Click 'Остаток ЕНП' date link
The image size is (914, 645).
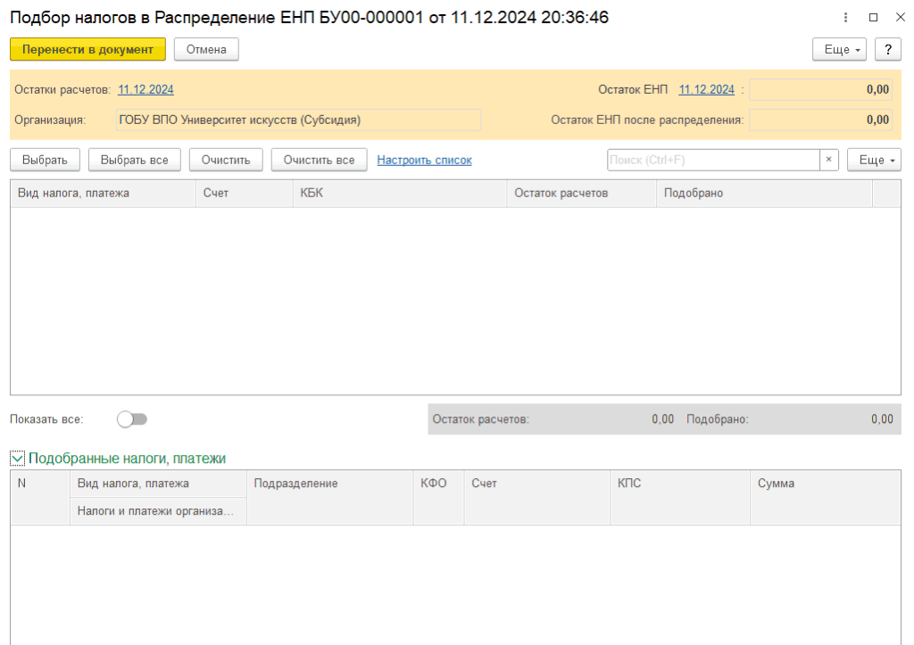706,89
